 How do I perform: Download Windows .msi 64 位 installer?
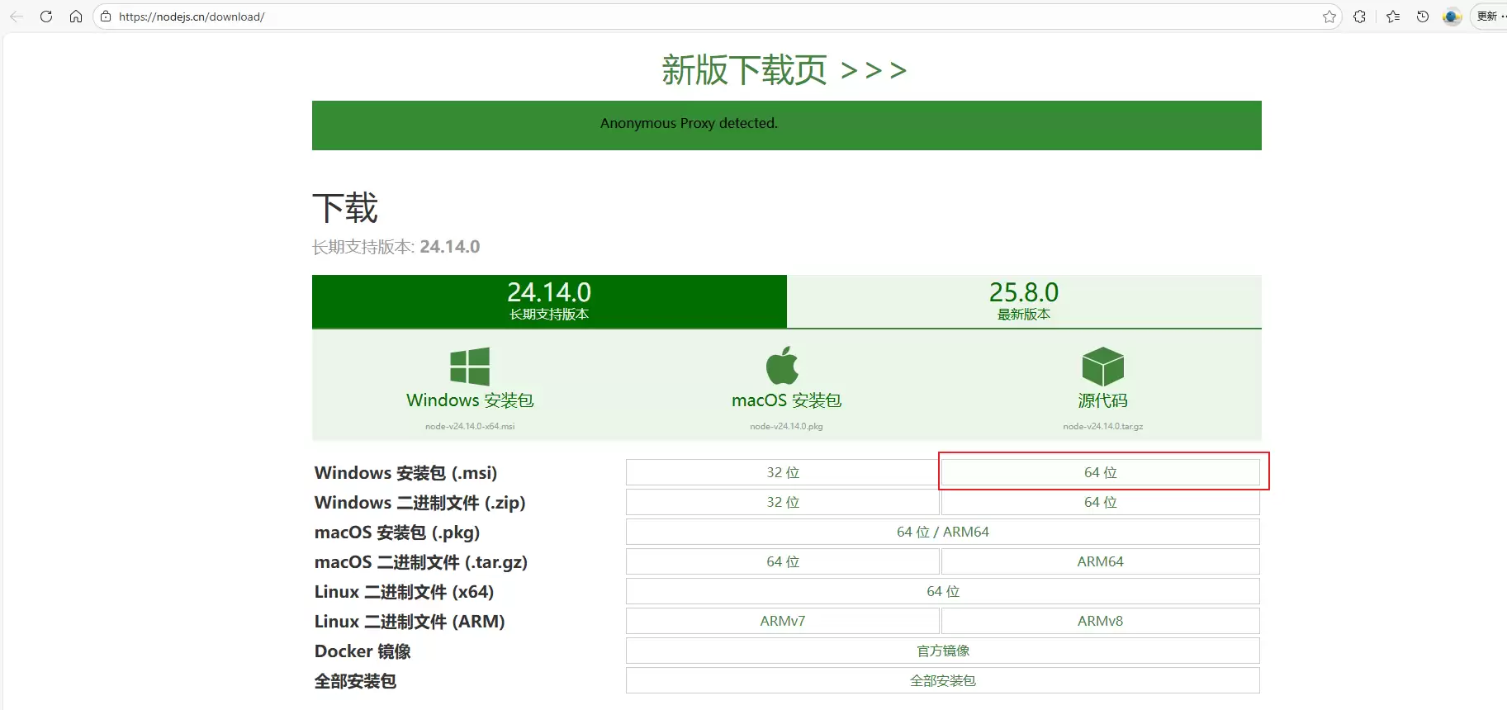click(1100, 472)
